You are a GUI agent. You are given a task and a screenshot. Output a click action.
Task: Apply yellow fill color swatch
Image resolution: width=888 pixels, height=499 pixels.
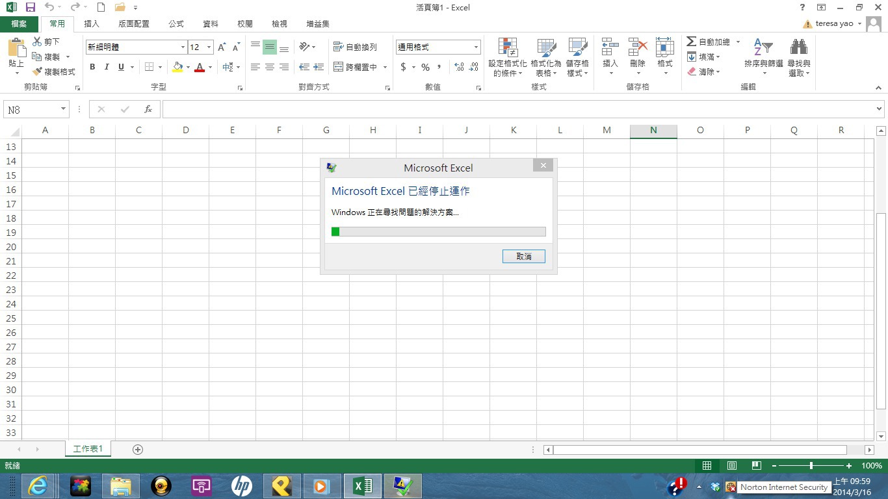[x=177, y=67]
